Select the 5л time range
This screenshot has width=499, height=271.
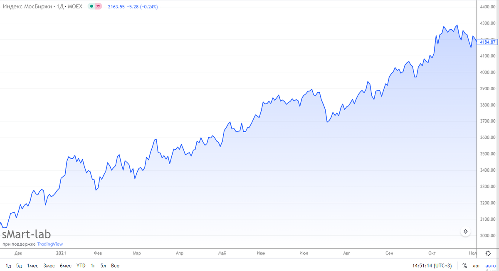[x=104, y=266]
